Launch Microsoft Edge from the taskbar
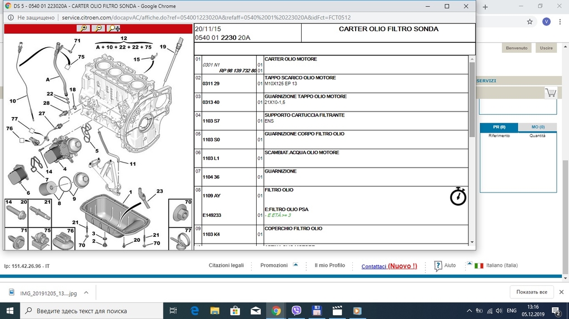This screenshot has width=569, height=319. click(x=194, y=311)
